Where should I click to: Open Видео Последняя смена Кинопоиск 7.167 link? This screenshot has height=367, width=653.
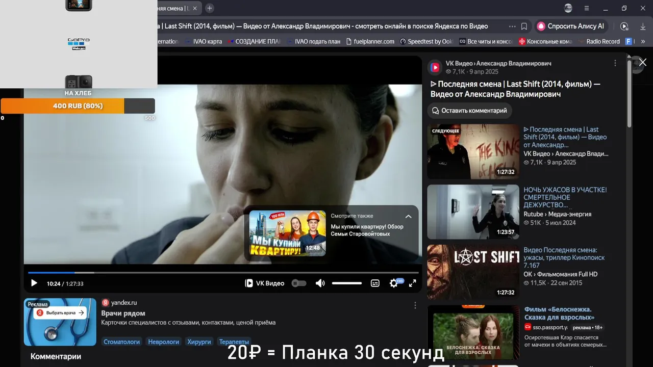(564, 257)
